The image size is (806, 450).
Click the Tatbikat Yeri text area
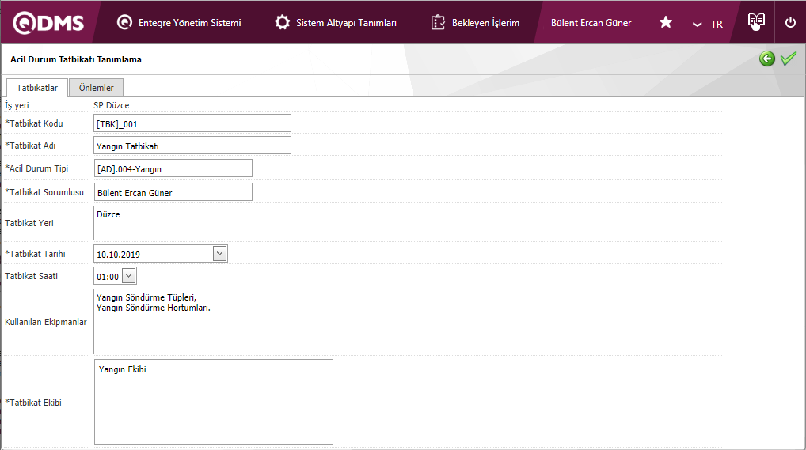coord(192,223)
